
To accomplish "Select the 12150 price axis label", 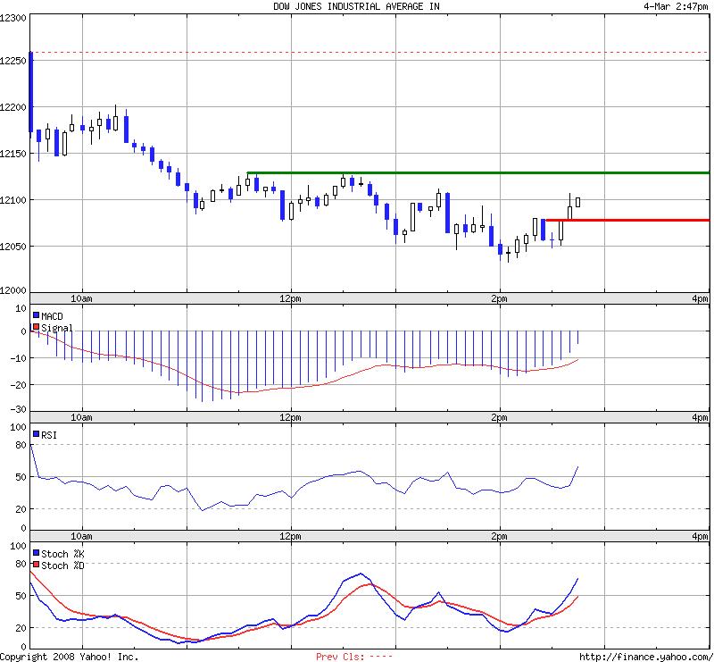I will 13,154.
